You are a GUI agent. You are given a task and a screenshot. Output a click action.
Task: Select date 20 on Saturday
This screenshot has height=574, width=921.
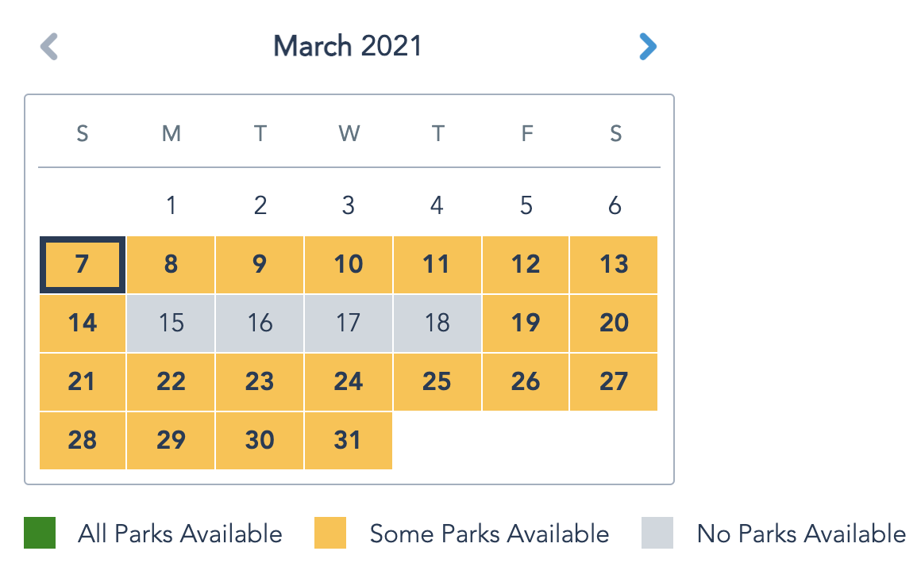[614, 323]
